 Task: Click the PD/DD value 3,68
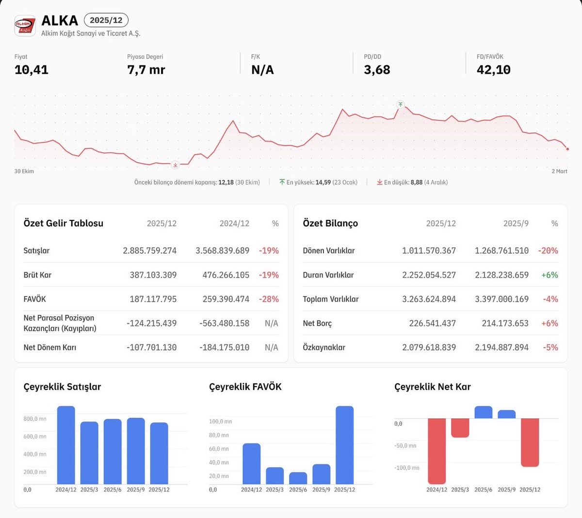coord(377,70)
